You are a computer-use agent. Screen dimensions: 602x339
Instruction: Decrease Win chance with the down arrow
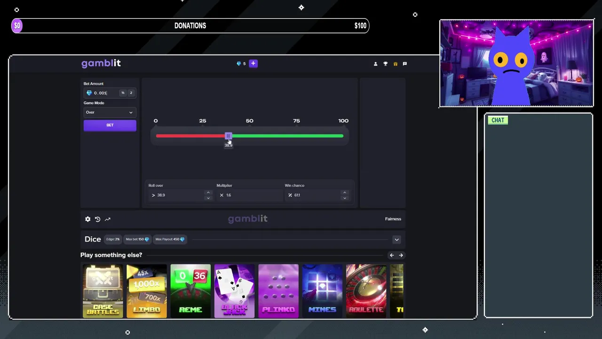click(x=345, y=198)
